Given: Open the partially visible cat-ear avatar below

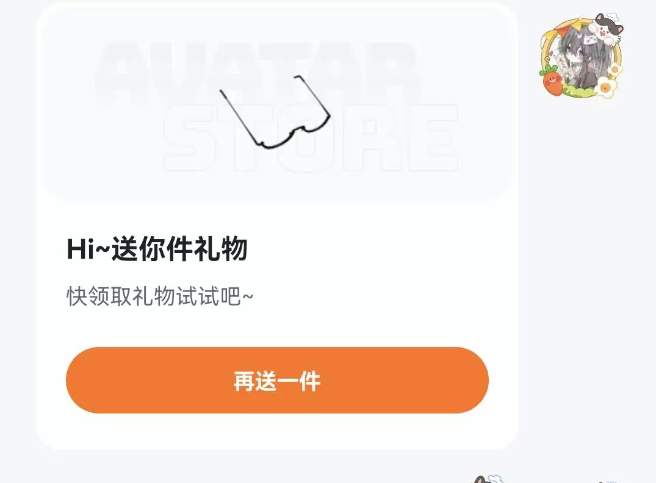Looking at the screenshot, I should [x=488, y=479].
